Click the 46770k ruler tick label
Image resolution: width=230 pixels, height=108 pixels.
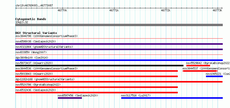point(63,10)
